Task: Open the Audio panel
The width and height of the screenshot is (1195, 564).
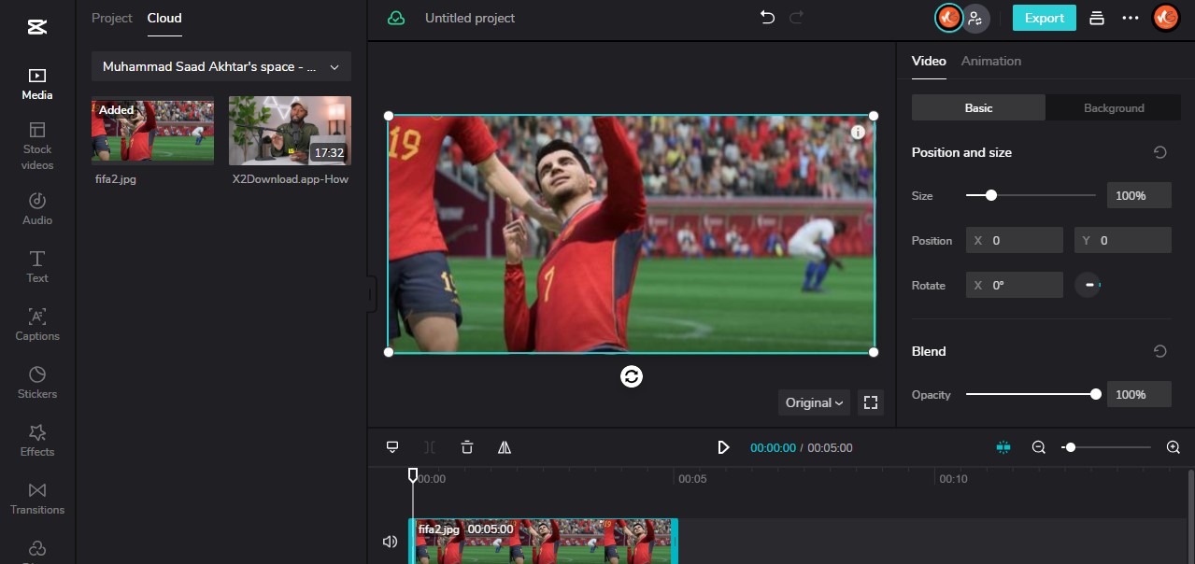Action: click(x=37, y=209)
